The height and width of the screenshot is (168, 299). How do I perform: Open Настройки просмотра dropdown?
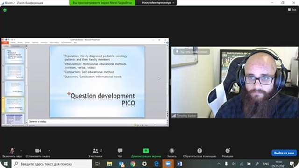(x=158, y=3)
